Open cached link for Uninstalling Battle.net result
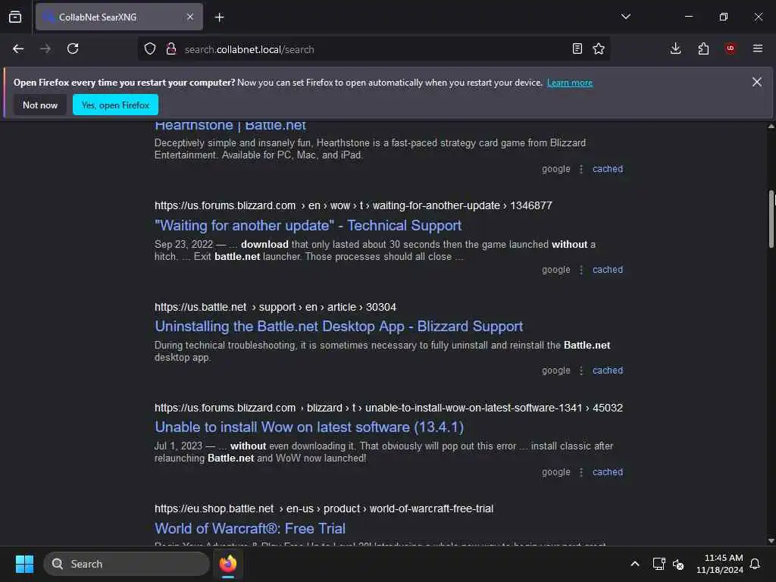This screenshot has width=776, height=582. pyautogui.click(x=608, y=371)
